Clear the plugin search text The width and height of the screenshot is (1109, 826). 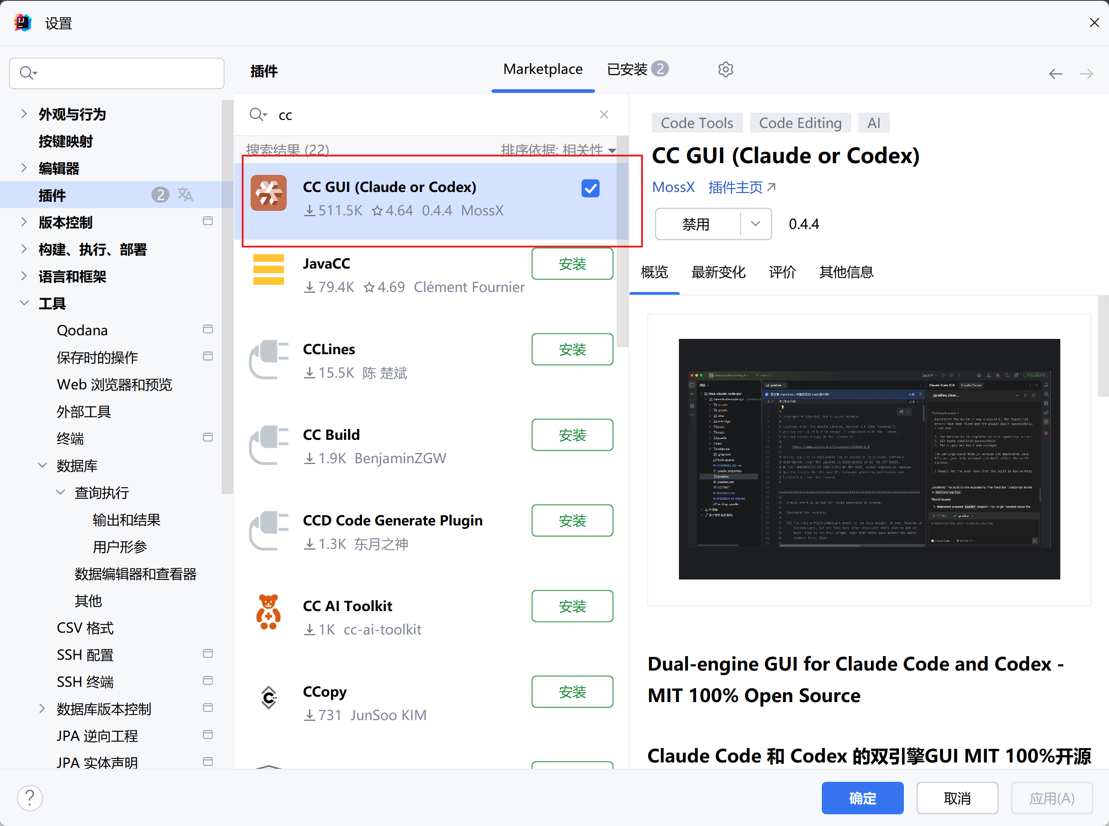pos(604,114)
